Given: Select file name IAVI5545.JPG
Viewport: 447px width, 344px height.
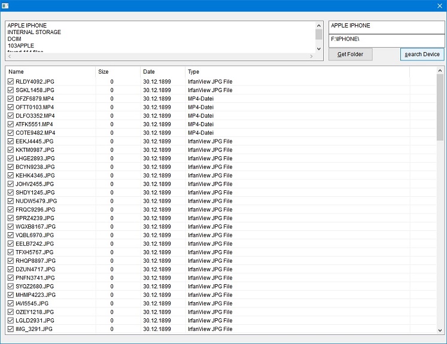Looking at the screenshot, I should click(x=32, y=303).
